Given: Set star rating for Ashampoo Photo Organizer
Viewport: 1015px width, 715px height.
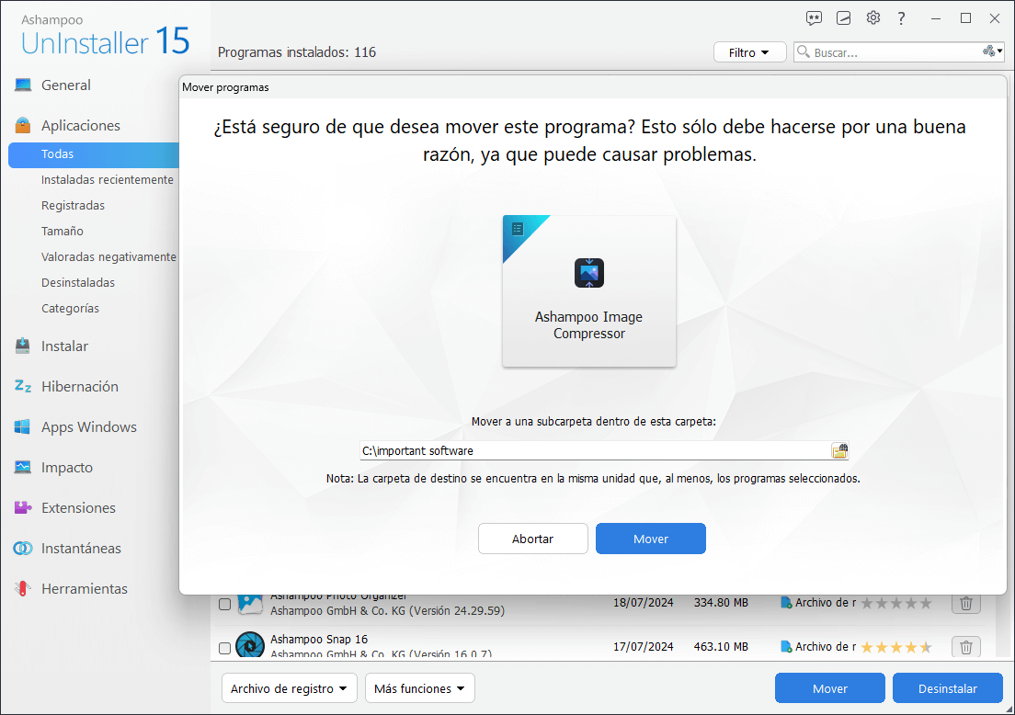Looking at the screenshot, I should coord(895,603).
